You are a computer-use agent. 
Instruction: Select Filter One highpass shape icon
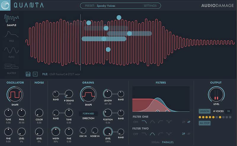[161, 122]
